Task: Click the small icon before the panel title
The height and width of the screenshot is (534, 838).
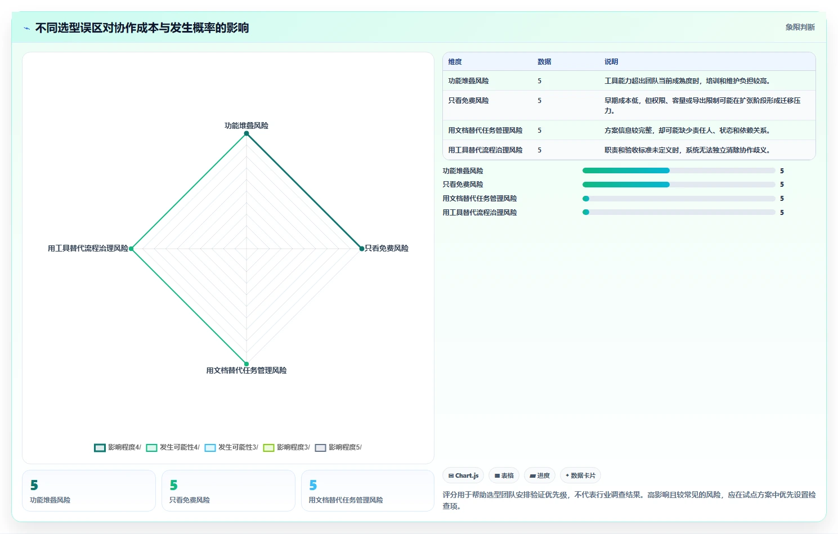Action: [x=26, y=28]
